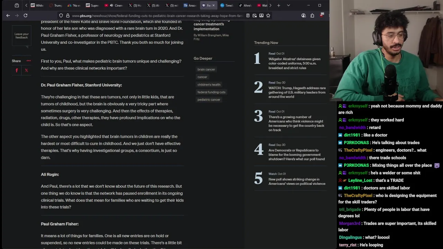Share article on X icon
443x249 pixels.
tap(26, 70)
